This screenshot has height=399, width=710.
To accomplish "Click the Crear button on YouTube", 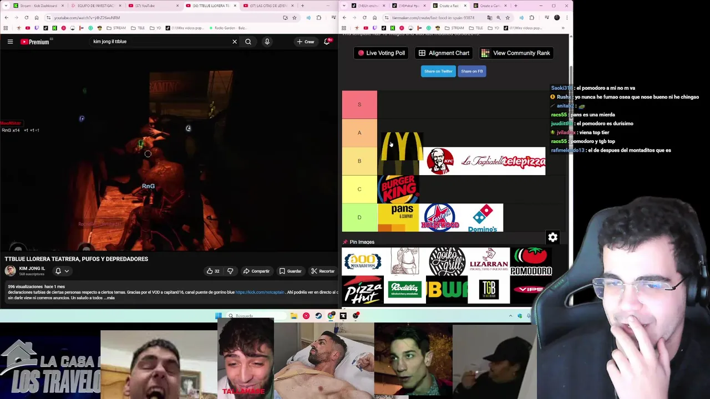I will (306, 42).
